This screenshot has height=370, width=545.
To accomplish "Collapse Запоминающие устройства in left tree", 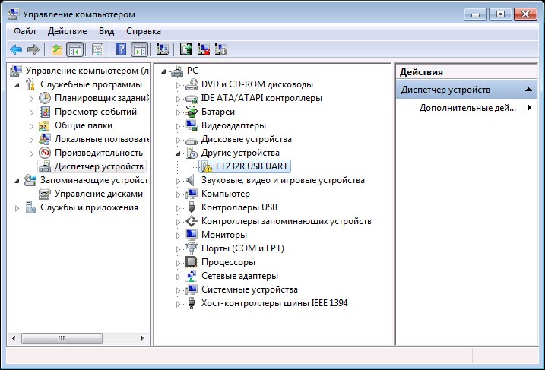I will [17, 181].
